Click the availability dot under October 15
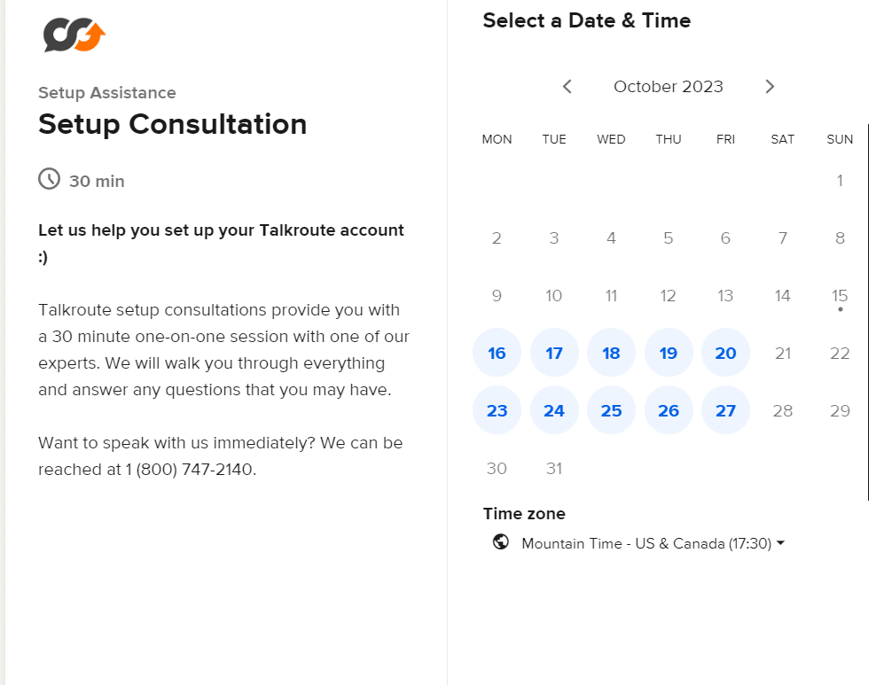 pyautogui.click(x=840, y=310)
